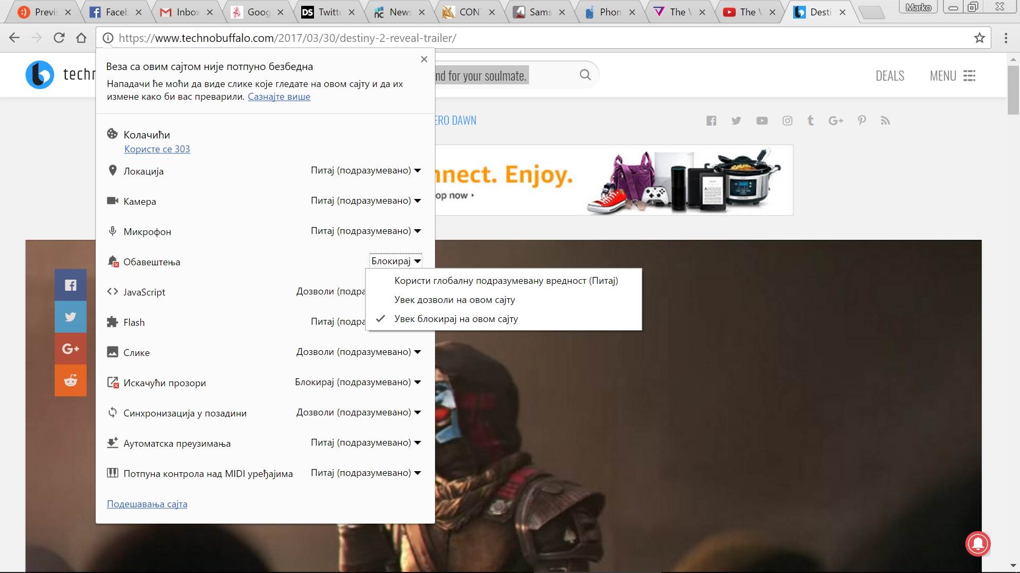Click the site info icon beside the URL

108,38
